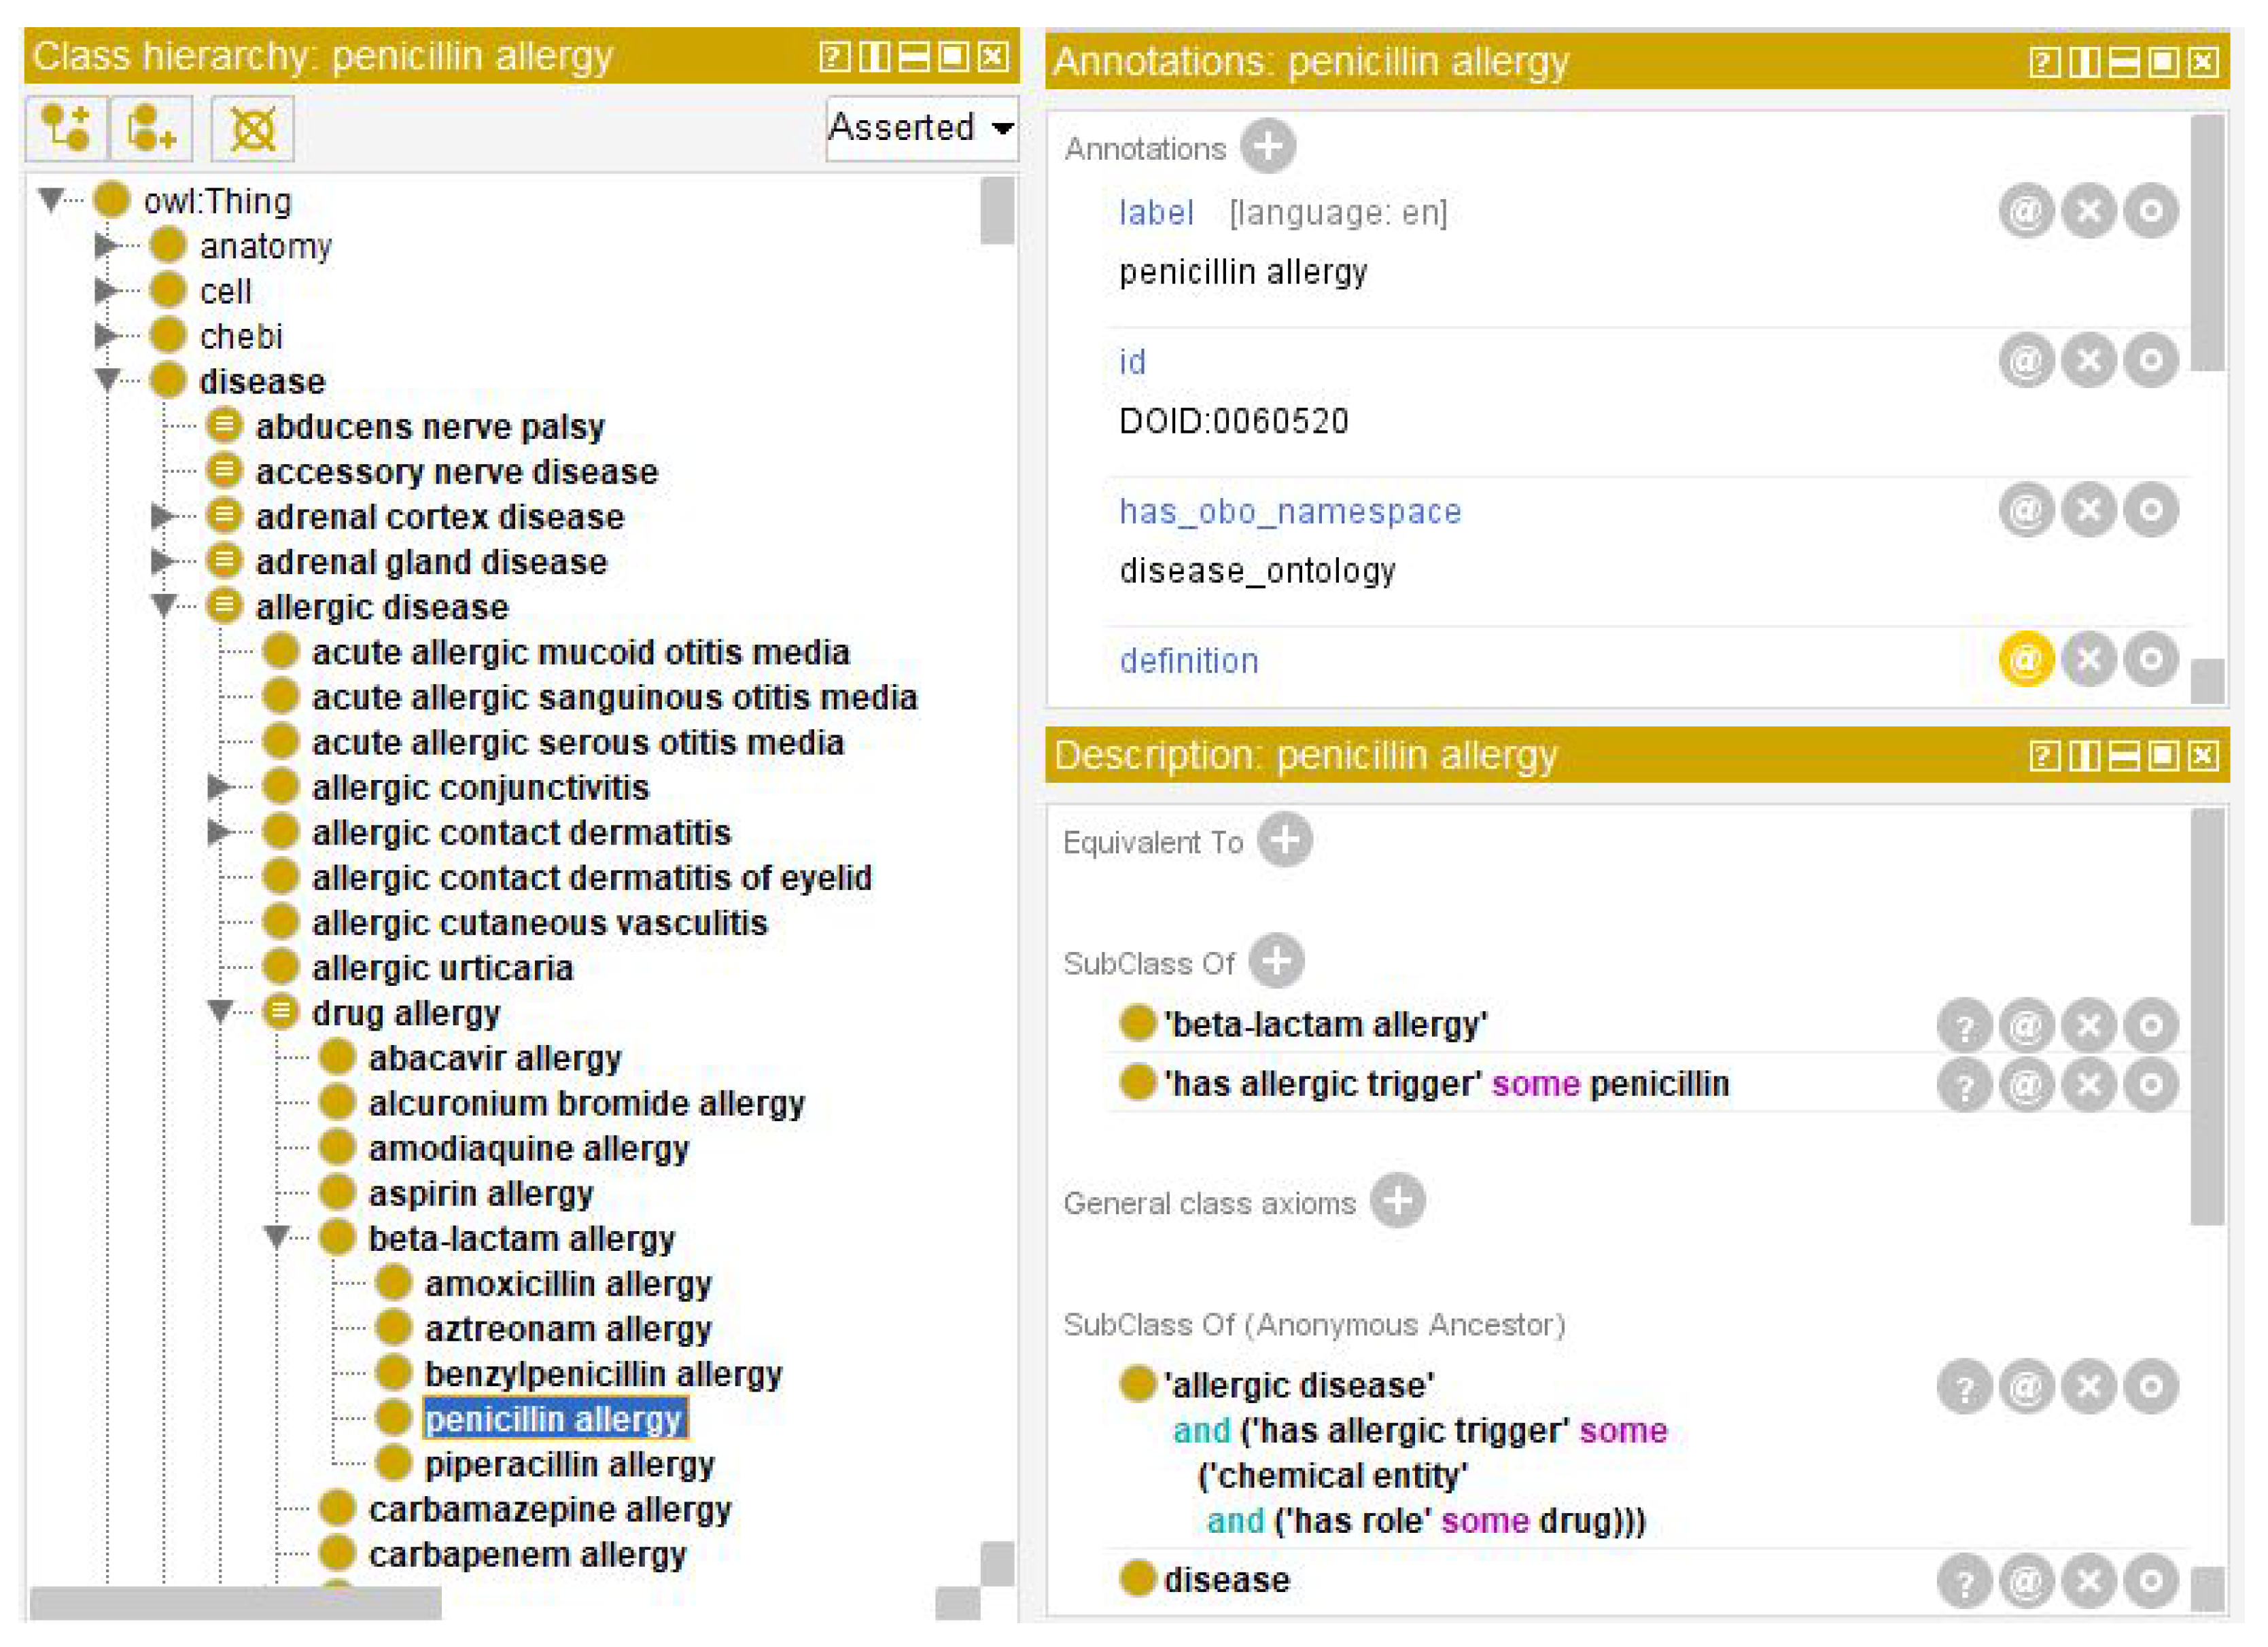2268x1647 pixels.
Task: Add a general class axiom
Action: pos(1397,1201)
